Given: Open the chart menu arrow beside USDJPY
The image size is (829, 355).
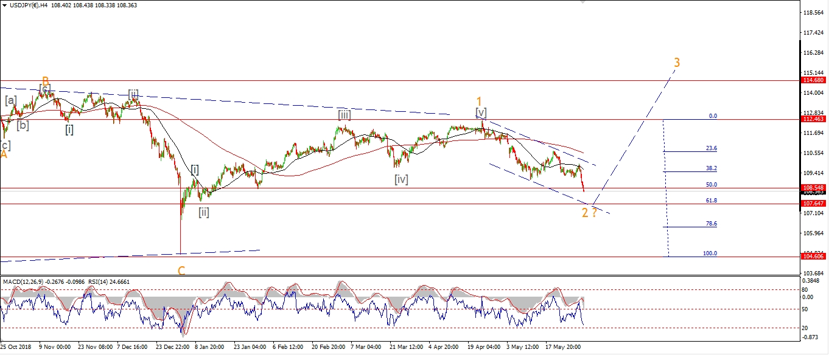Looking at the screenshot, I should [4, 5].
